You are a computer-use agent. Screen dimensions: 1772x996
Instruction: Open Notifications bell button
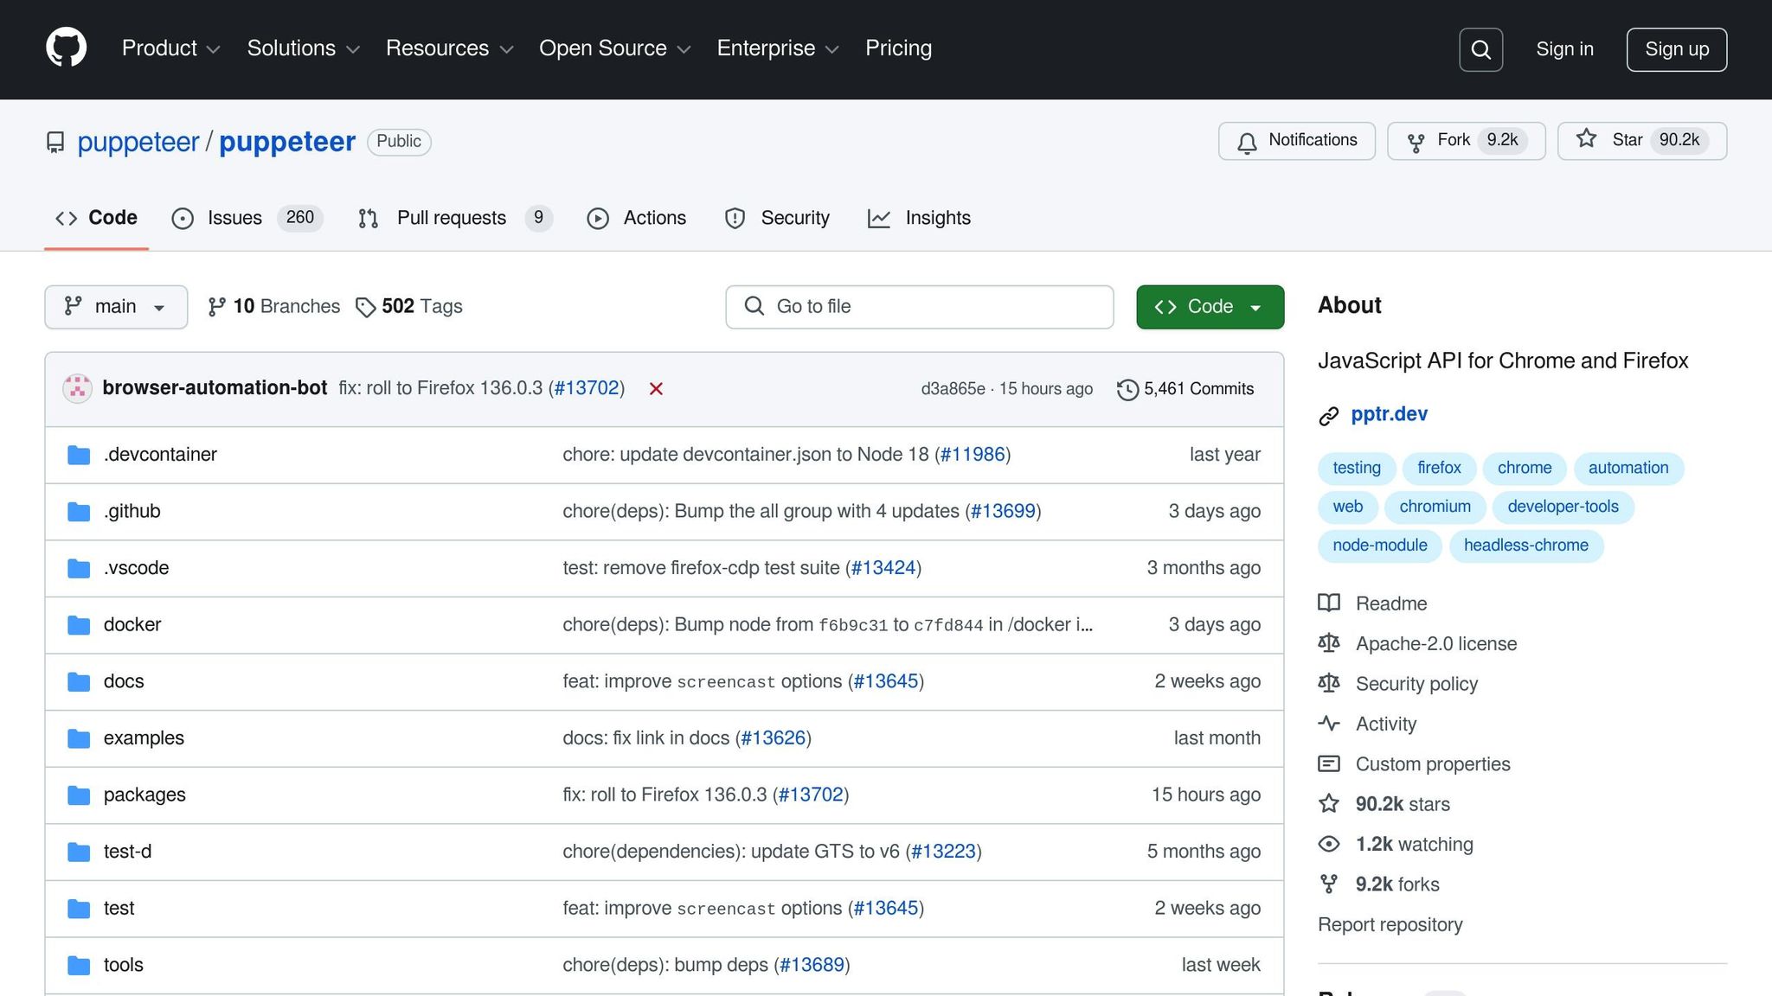(1296, 141)
